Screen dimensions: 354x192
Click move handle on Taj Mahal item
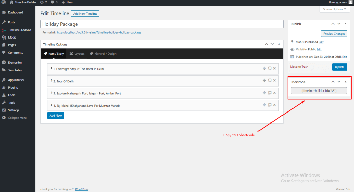264,105
